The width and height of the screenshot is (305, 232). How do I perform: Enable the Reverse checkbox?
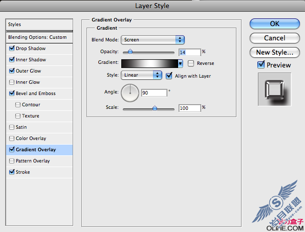click(x=191, y=63)
